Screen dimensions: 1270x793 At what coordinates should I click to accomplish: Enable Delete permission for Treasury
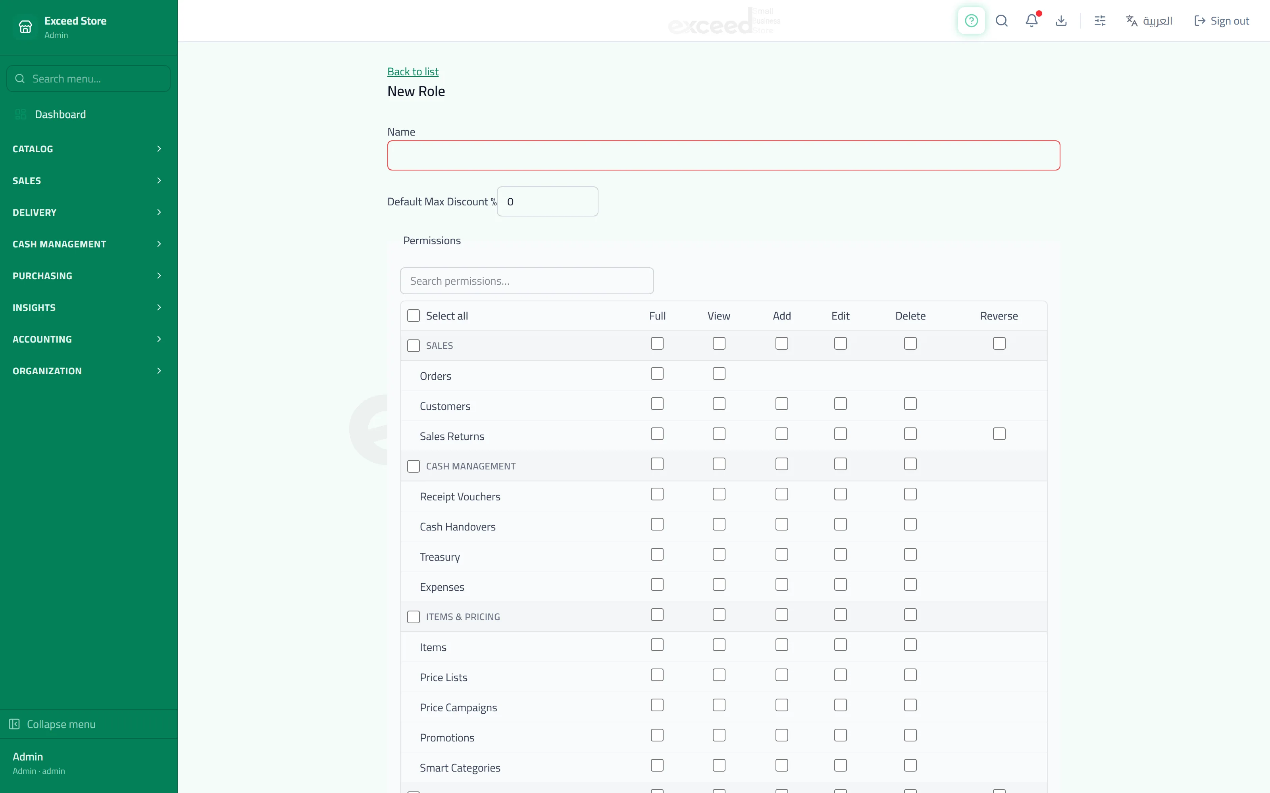tap(910, 555)
